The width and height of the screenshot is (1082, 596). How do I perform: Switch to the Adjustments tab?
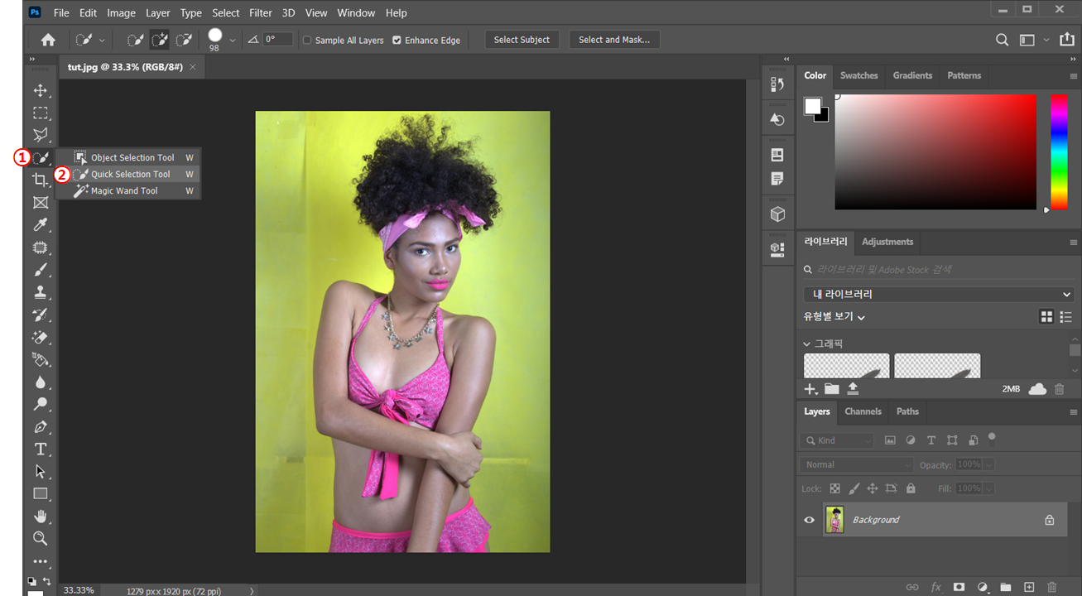click(887, 242)
